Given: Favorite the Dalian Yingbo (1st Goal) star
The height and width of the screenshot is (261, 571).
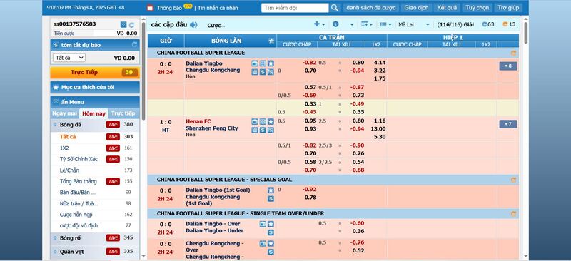Looking at the screenshot, I should pos(271,190).
